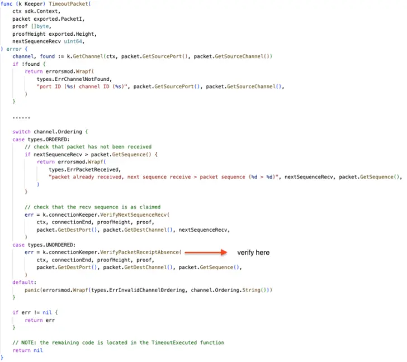Click the 'if err != nil' statement

(35, 312)
